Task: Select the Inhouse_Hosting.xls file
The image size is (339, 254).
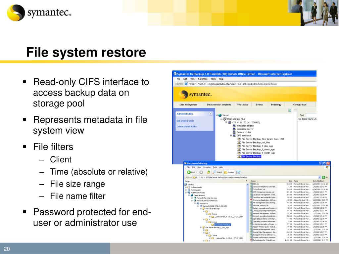Action: 260,205
